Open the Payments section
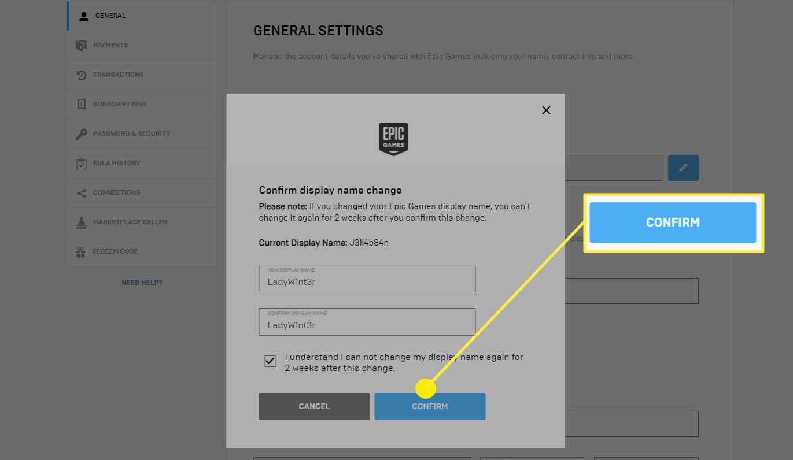Viewport: 793px width, 460px height. 142,45
